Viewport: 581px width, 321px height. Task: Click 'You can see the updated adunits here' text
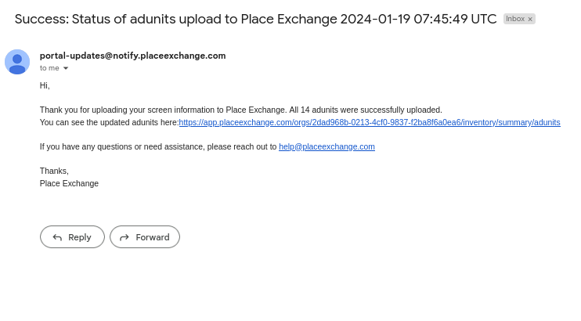[109, 122]
